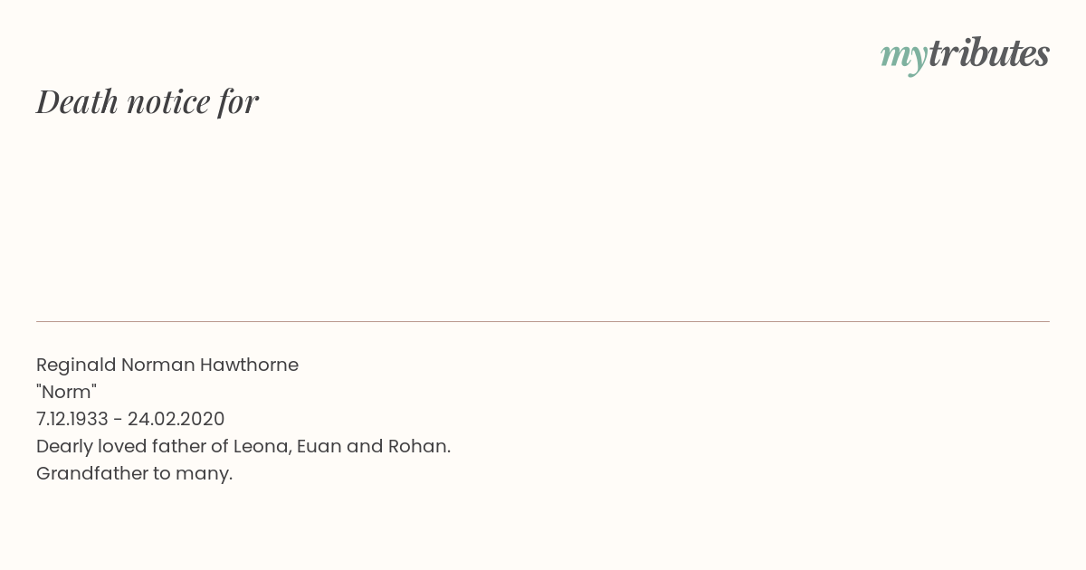Click the line "Grandfather to many."
Image resolution: width=1086 pixels, height=570 pixels.
134,473
